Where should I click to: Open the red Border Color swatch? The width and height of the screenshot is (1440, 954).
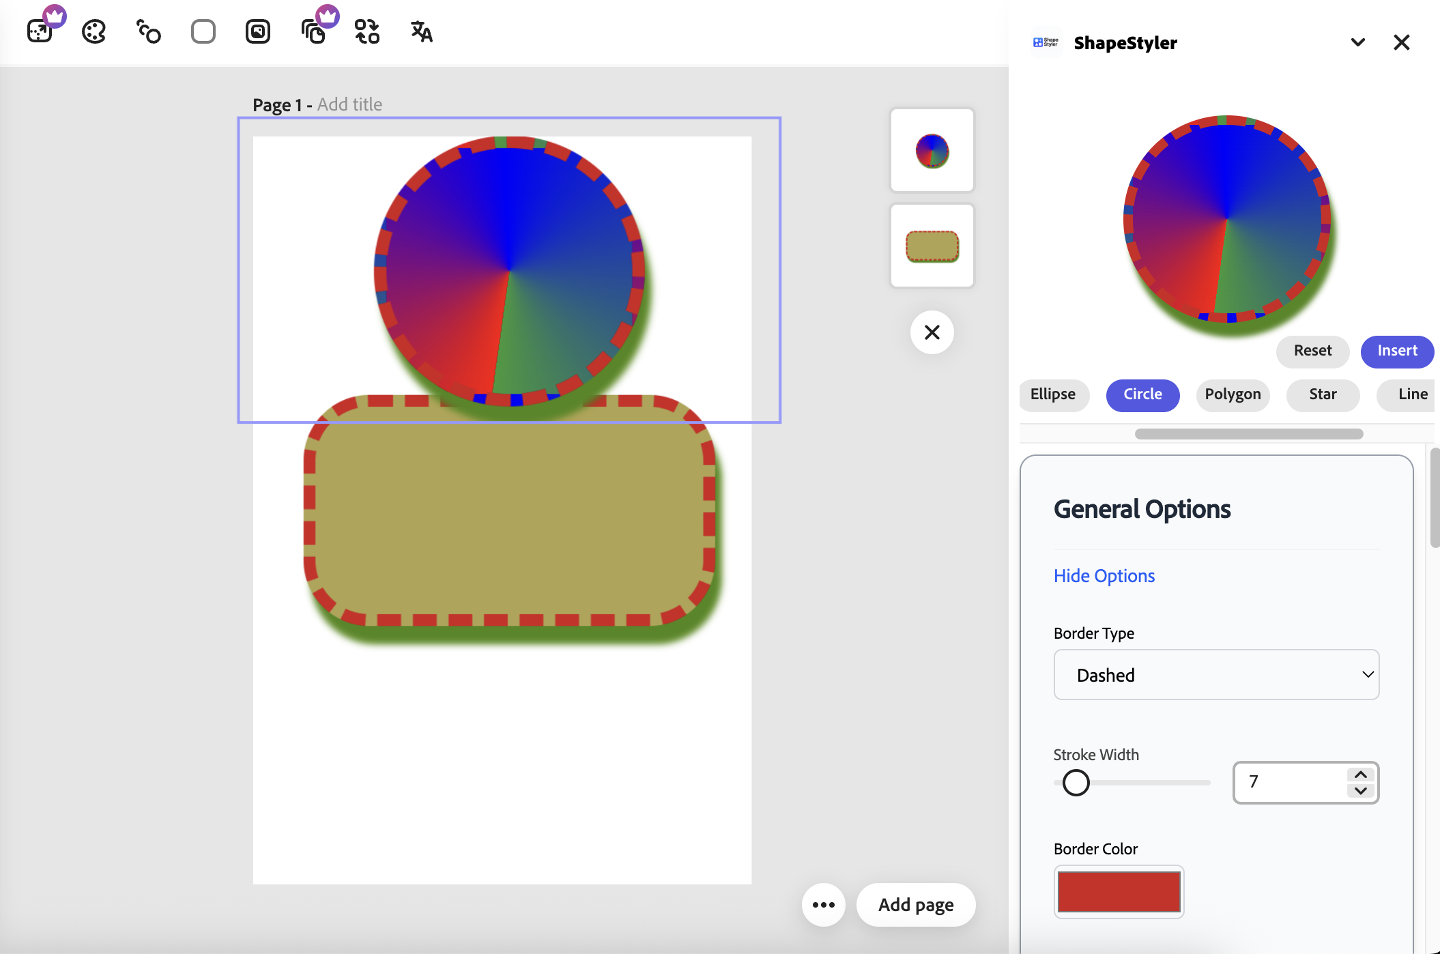pyautogui.click(x=1119, y=891)
